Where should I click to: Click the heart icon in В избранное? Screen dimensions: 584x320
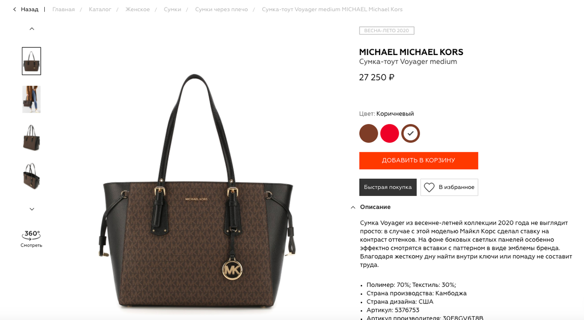[x=429, y=187]
